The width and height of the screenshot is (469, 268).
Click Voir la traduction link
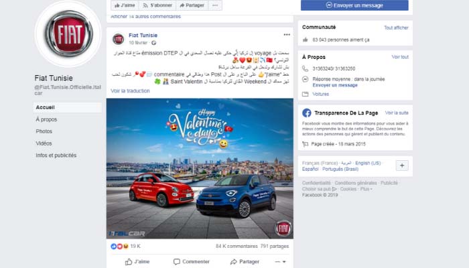pos(130,90)
